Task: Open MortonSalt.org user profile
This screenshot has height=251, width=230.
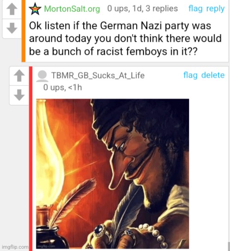Action: coord(72,9)
